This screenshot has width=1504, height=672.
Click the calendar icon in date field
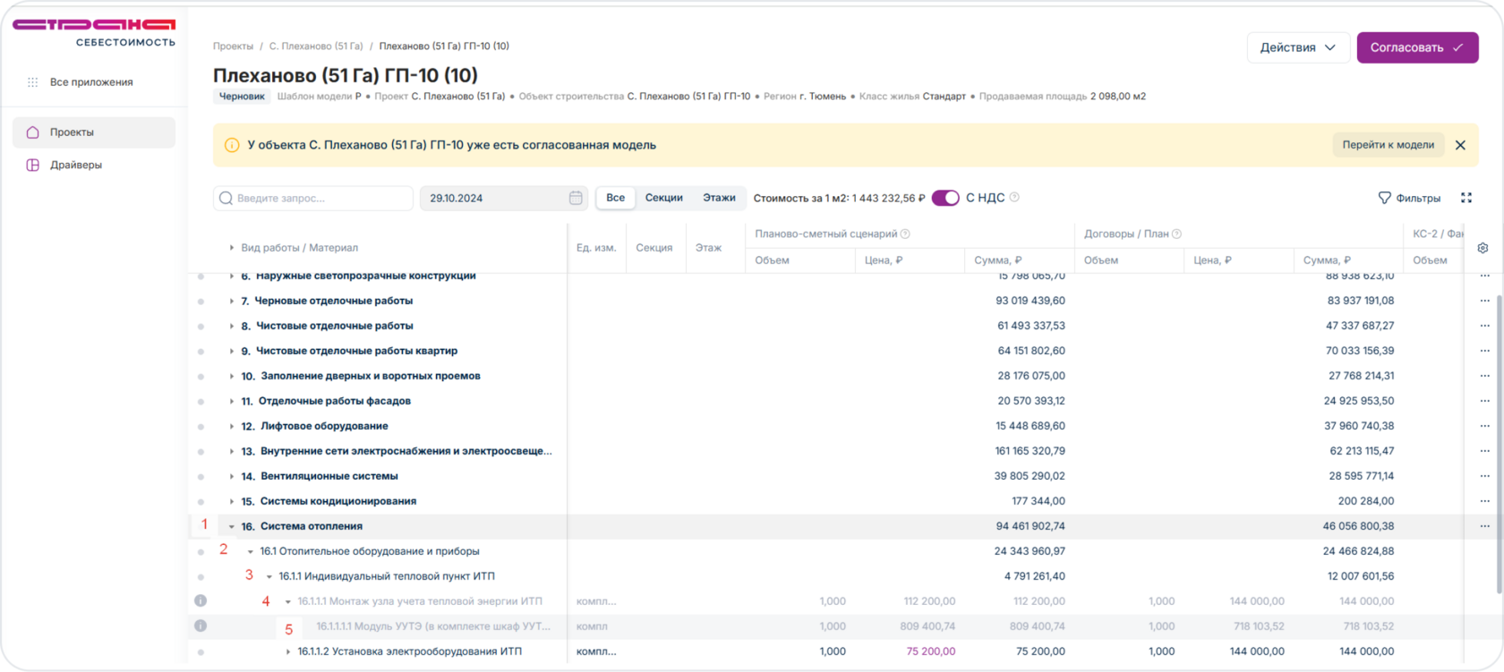point(576,198)
